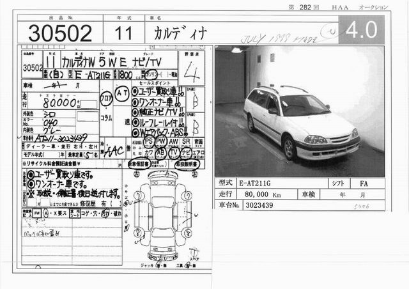The image size is (409, 289).
Task: Select the AW equipment box
Action: tap(173, 141)
